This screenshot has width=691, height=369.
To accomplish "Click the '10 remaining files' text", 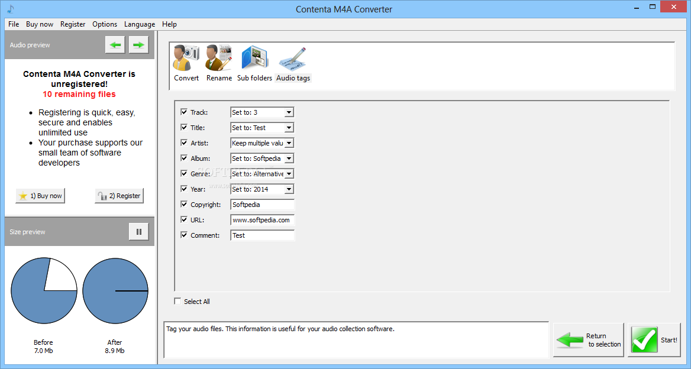I will (x=79, y=94).
